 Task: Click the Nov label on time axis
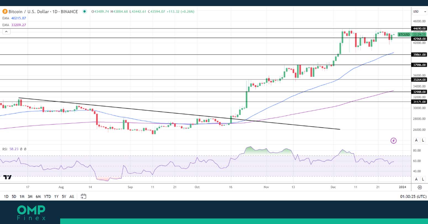point(266,187)
